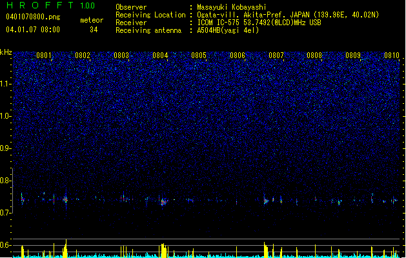Click the 0.9 frequency axis label
Viewport: 406px width, 258px height.
6,148
